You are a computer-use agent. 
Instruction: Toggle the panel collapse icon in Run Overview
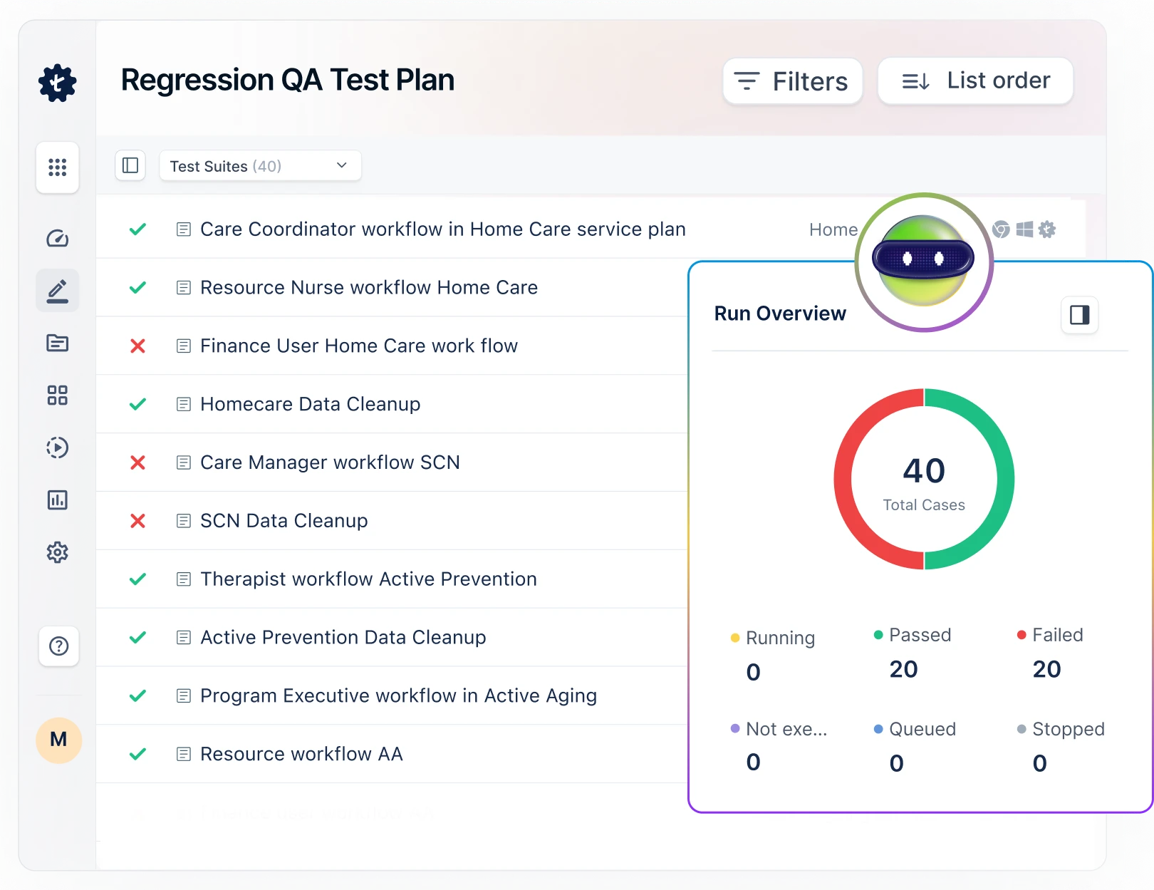1079,315
